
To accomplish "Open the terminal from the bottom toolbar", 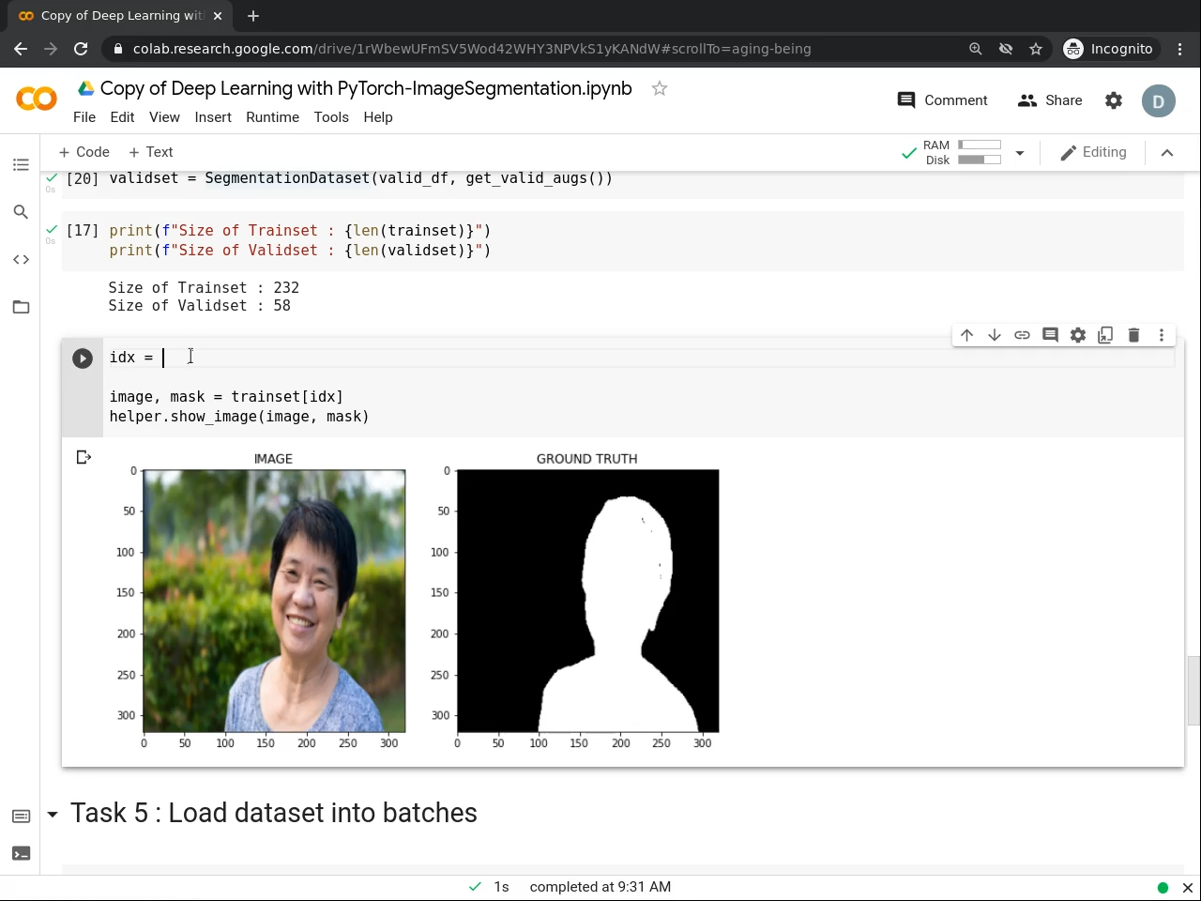I will coord(21,853).
